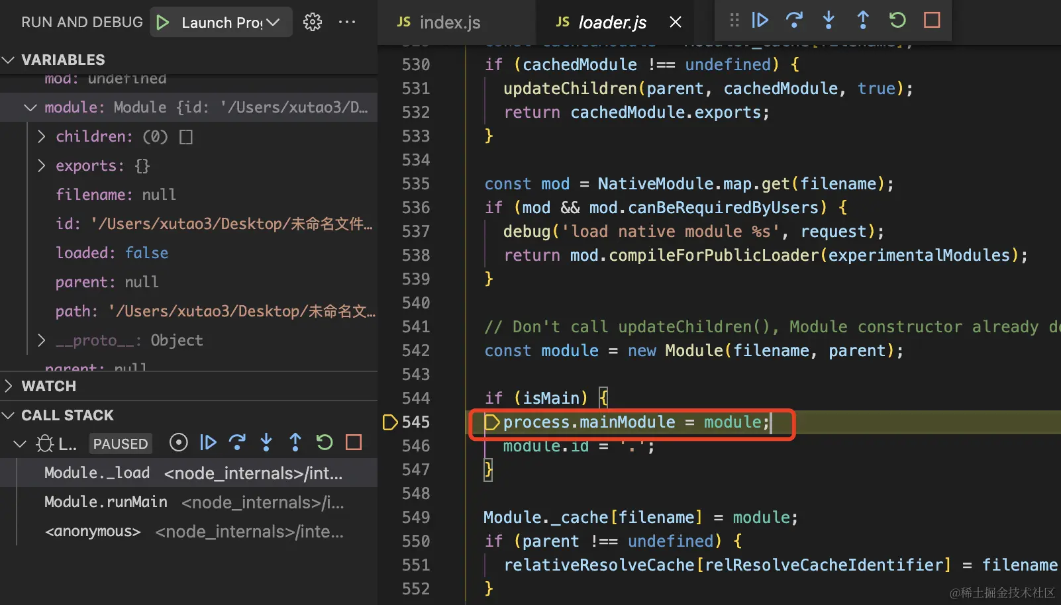Click the Pause circle icon in call stack row
The height and width of the screenshot is (605, 1061).
point(179,442)
